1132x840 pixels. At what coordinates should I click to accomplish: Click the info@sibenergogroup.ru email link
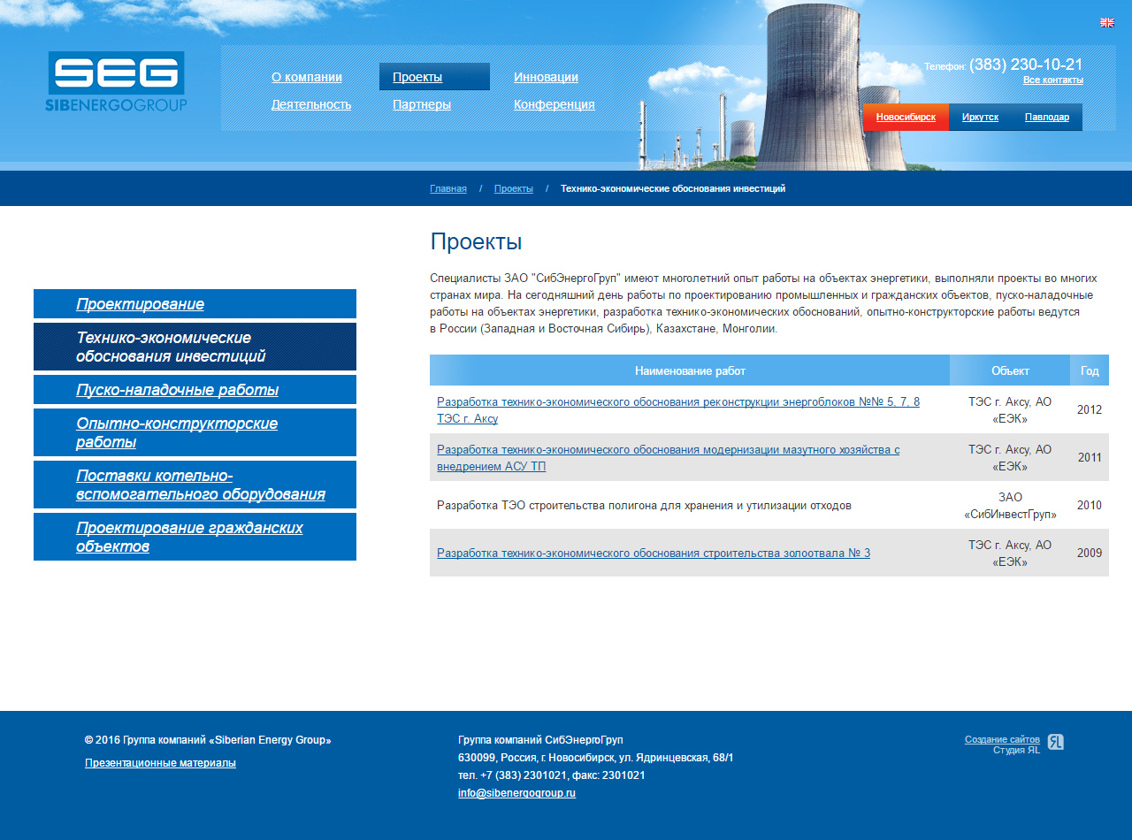pyautogui.click(x=516, y=793)
